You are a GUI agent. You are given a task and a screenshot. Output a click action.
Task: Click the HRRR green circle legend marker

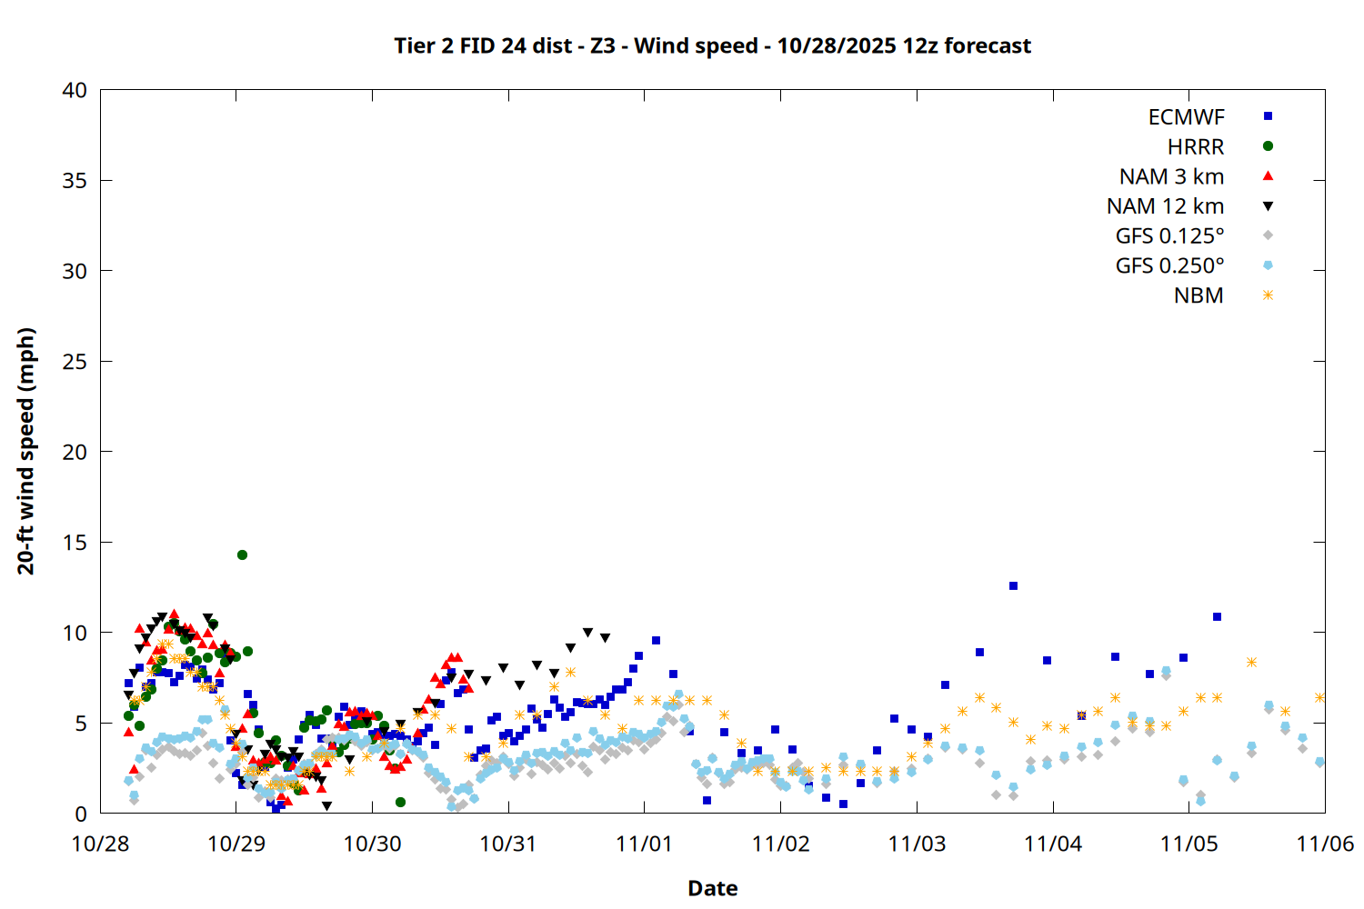click(x=1268, y=146)
